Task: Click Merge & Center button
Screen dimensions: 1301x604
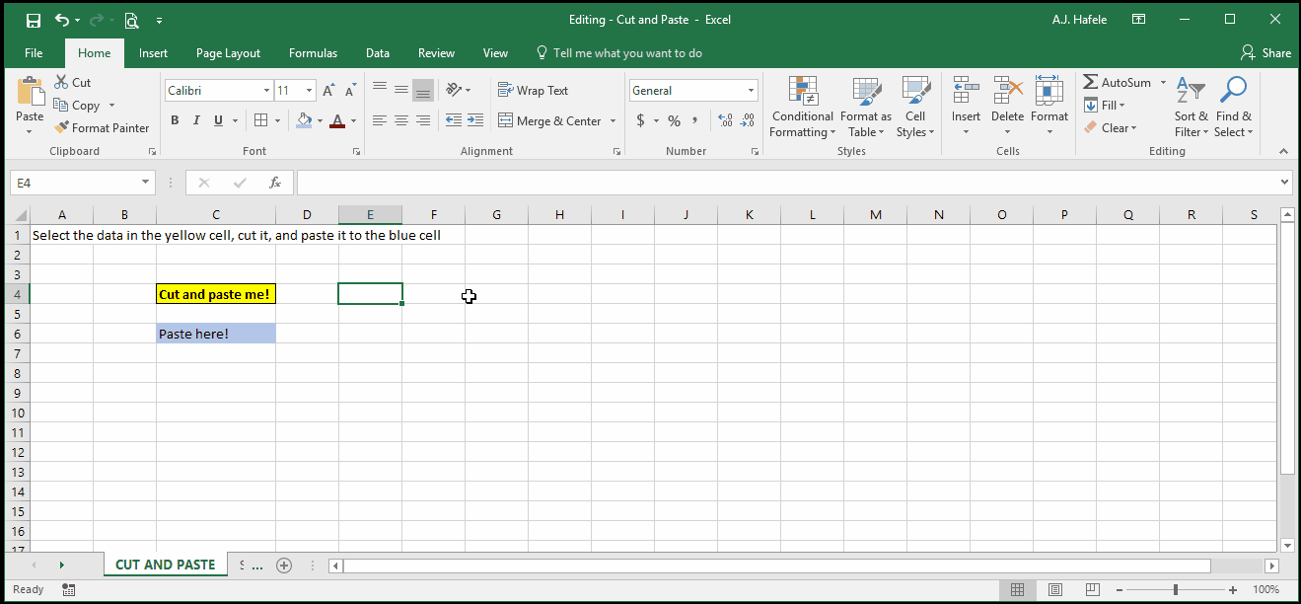Action: click(x=549, y=120)
